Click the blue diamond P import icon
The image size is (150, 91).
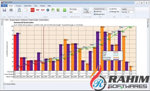pos(48,10)
